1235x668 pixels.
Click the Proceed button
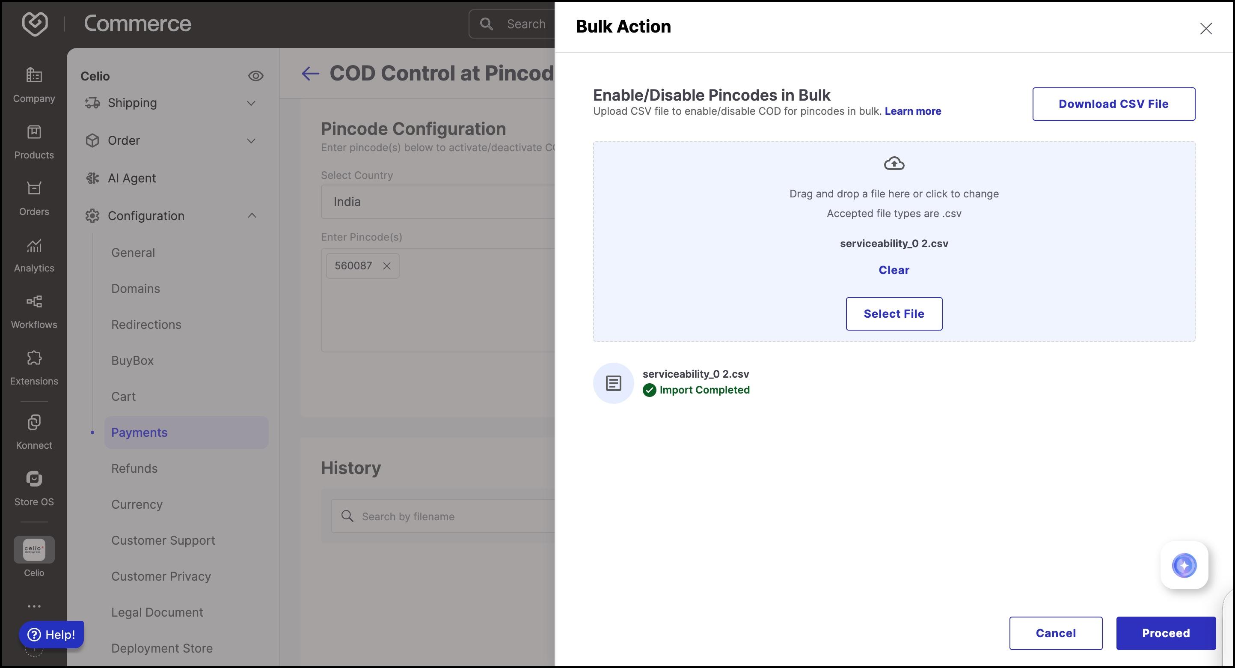(1166, 633)
